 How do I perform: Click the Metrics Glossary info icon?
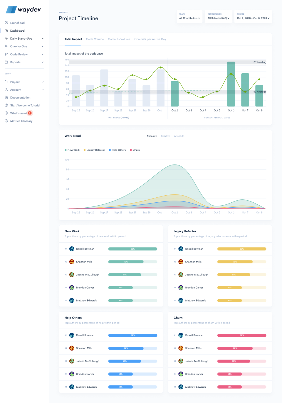pyautogui.click(x=6, y=121)
